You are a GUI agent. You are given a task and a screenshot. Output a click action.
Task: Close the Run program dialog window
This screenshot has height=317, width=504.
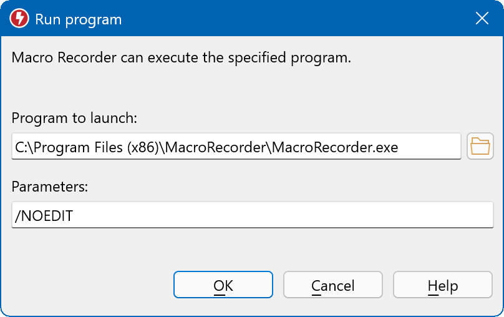point(482,19)
